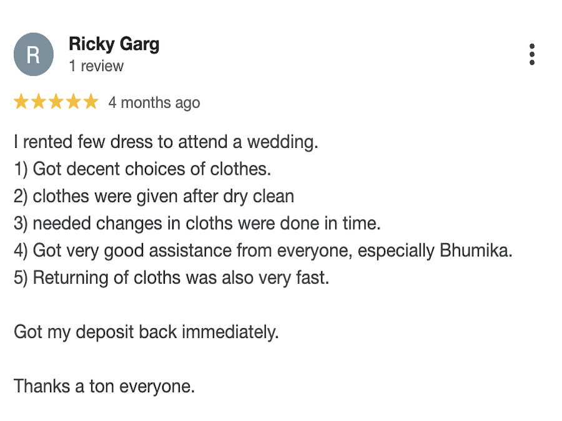This screenshot has height=421, width=562.
Task: Select the fifth rating star
Action: click(91, 101)
